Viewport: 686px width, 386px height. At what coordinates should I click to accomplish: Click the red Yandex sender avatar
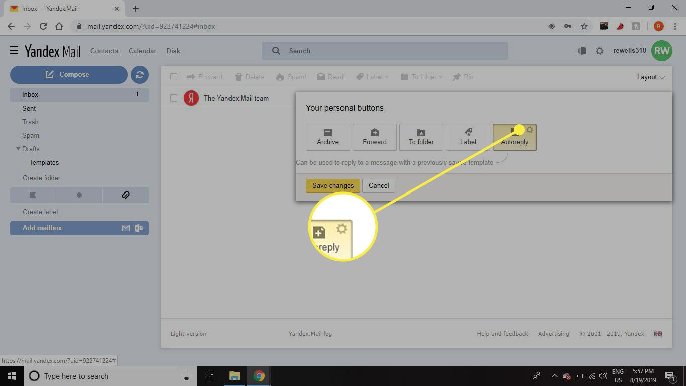point(191,98)
